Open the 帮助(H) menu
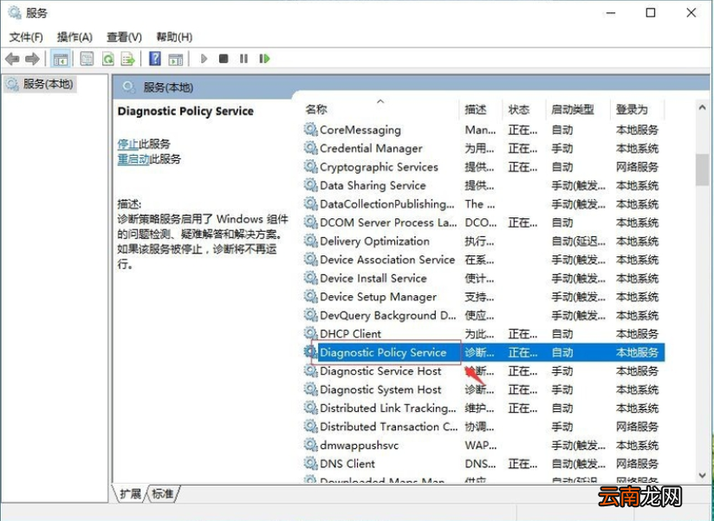This screenshot has width=714, height=521. click(174, 37)
